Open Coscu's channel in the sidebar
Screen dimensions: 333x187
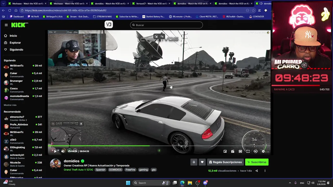[23, 90]
